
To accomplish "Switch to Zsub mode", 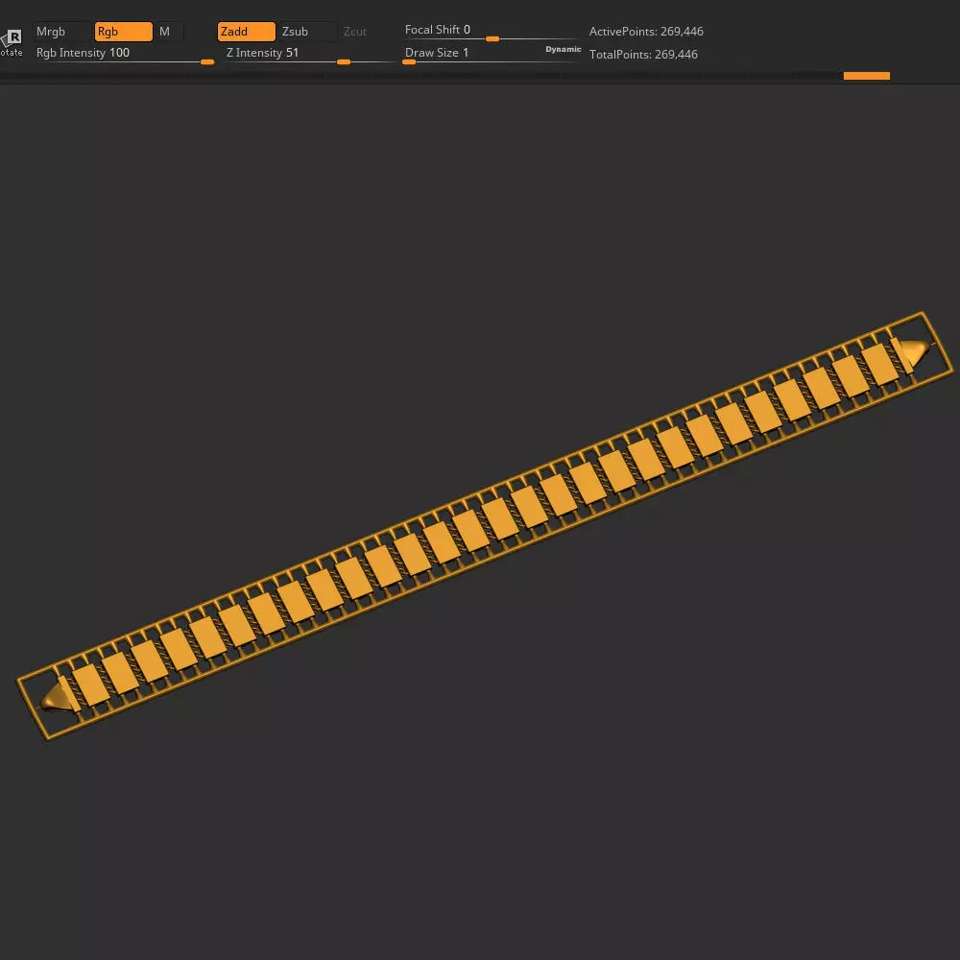I will click(307, 32).
